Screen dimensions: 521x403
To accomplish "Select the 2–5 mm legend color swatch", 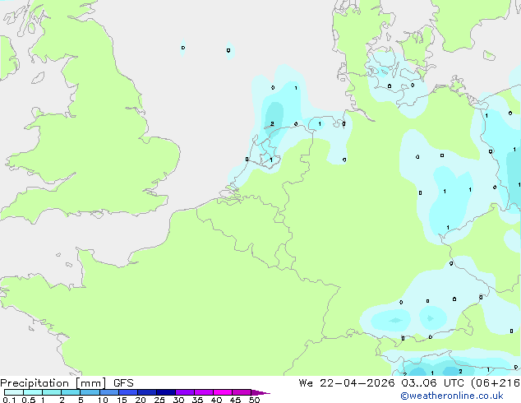I will click(71, 392).
